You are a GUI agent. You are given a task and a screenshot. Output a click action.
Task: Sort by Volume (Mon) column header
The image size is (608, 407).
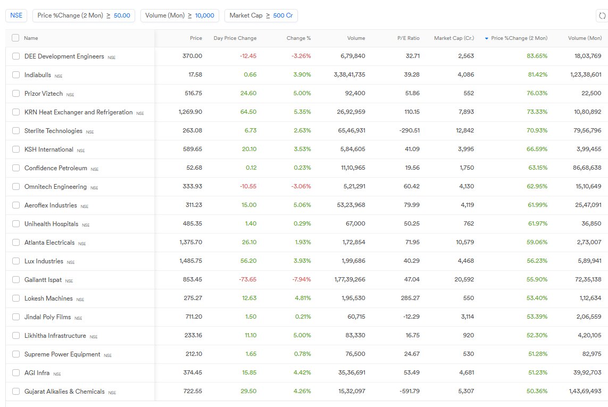pos(585,38)
